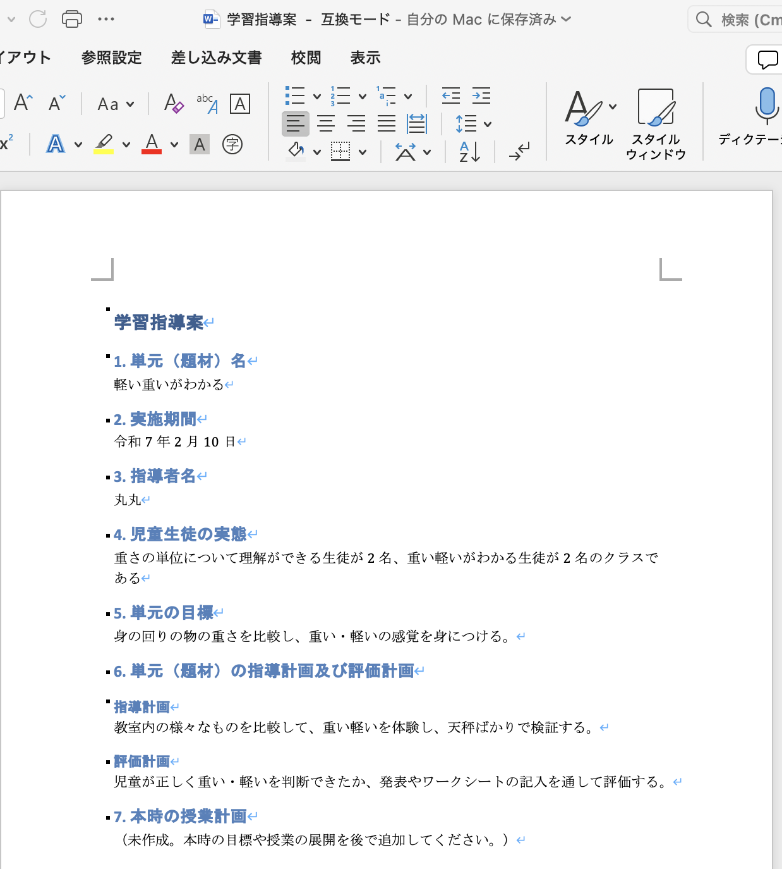Apply the Enclose Characters 字 icon

tap(232, 144)
